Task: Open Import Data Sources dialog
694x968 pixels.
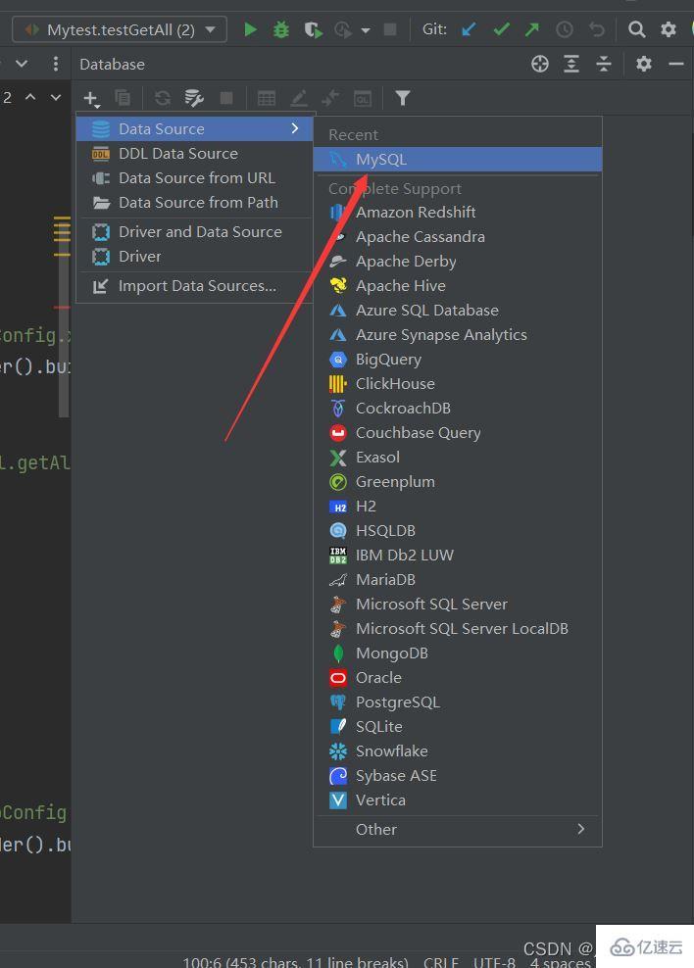Action: (194, 286)
